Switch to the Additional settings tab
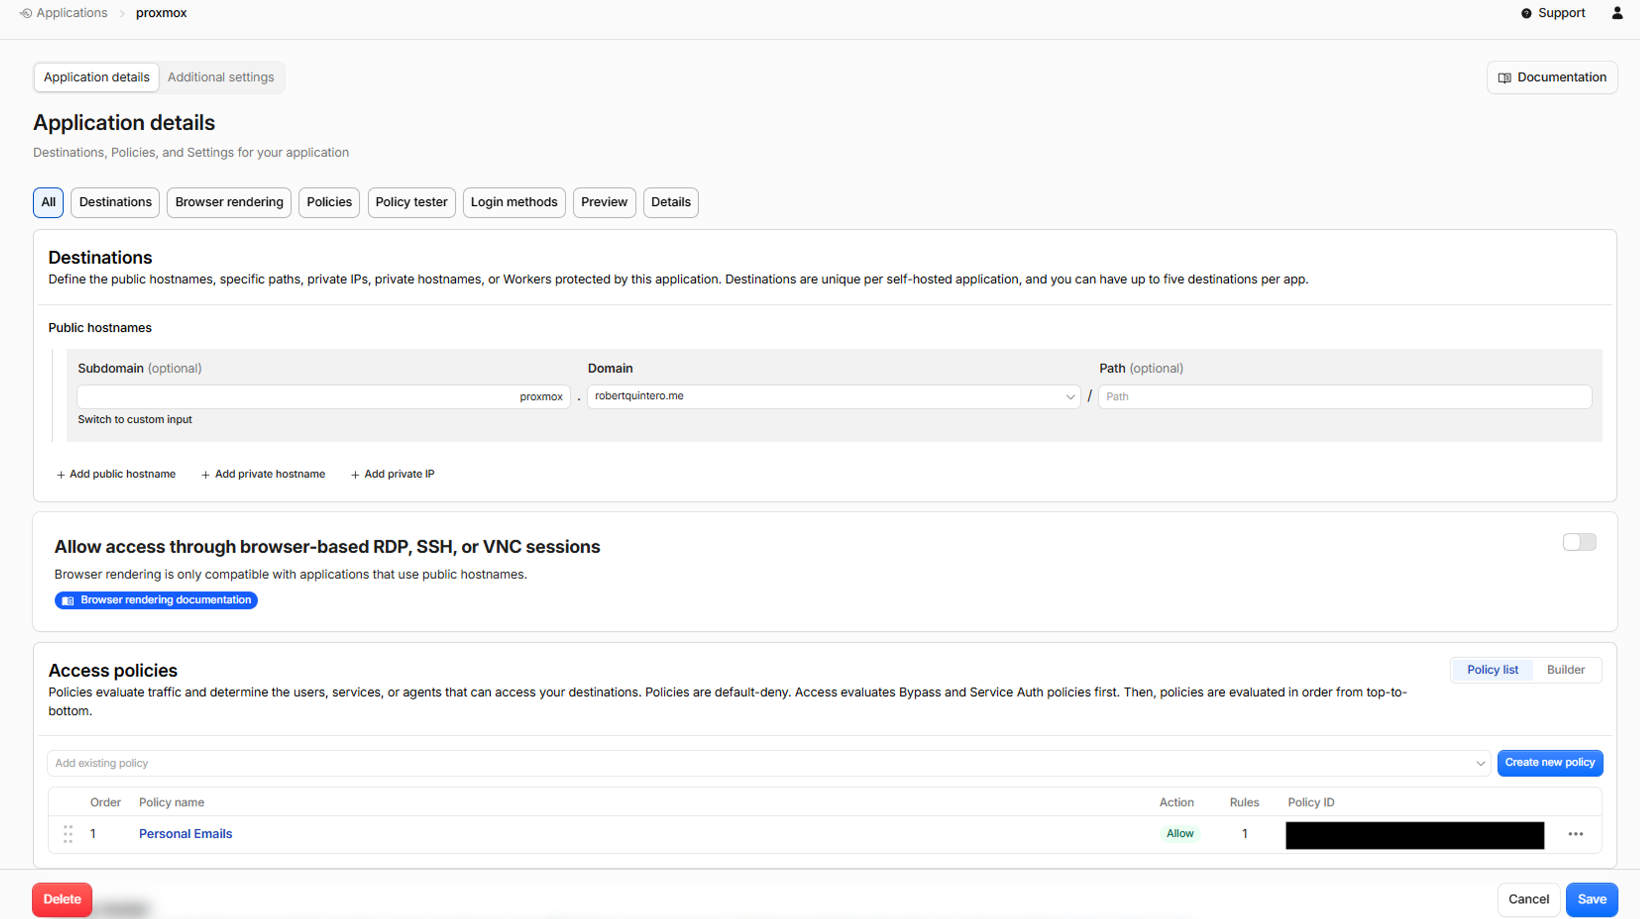1640x919 pixels. (221, 77)
